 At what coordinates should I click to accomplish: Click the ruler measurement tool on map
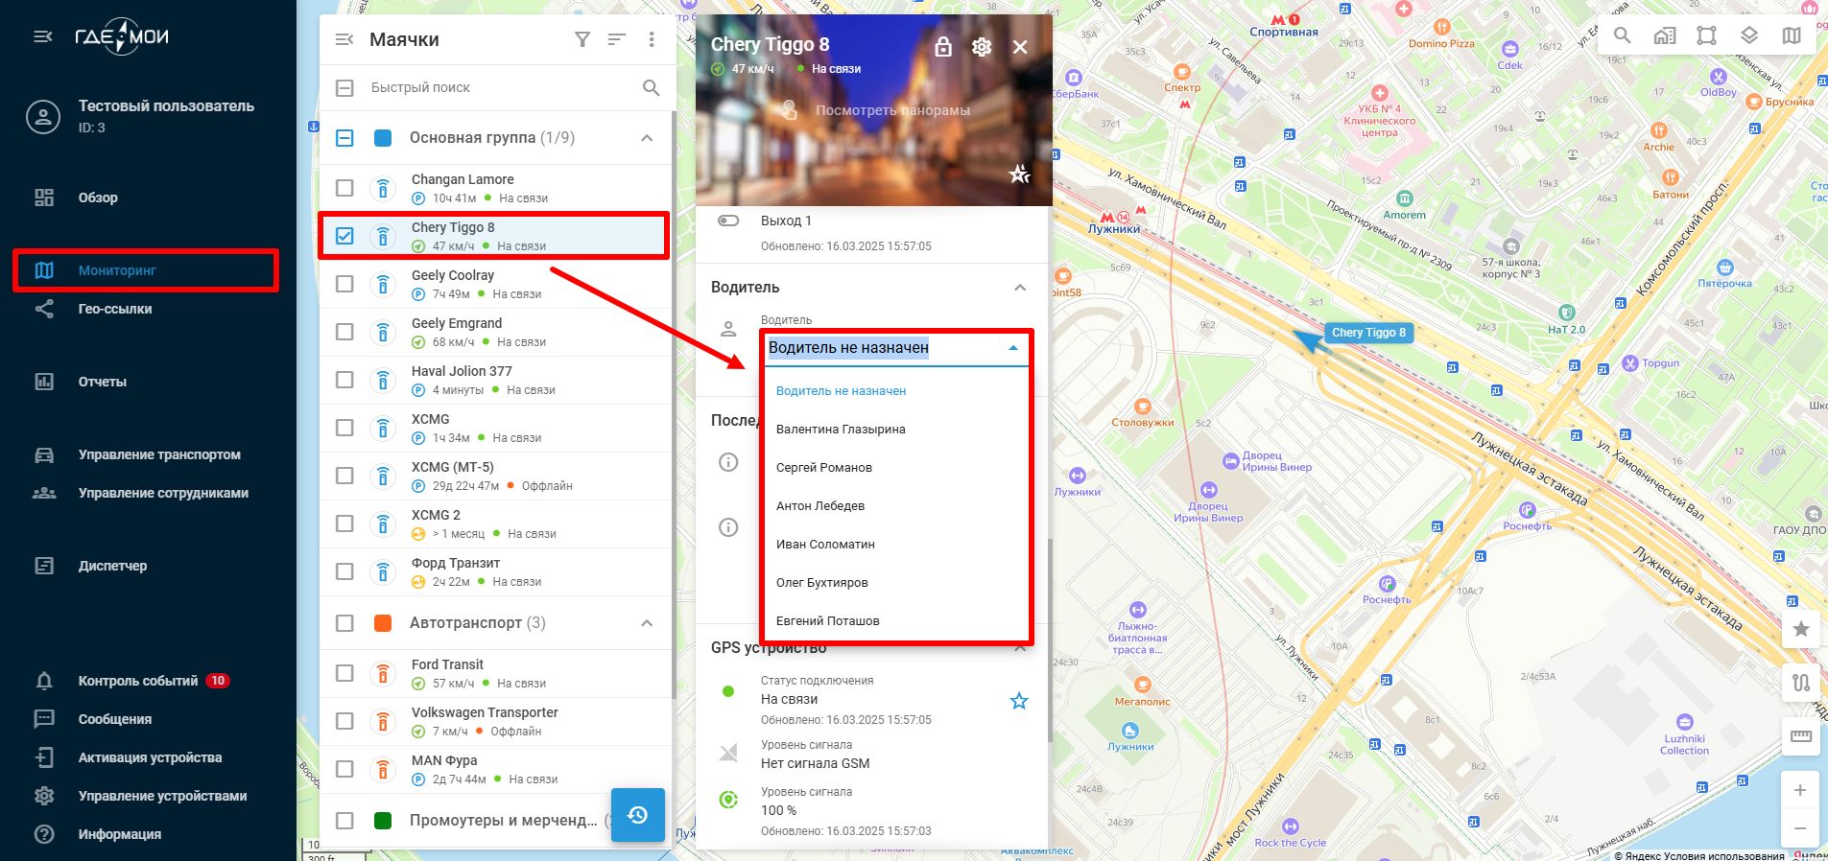point(1800,736)
